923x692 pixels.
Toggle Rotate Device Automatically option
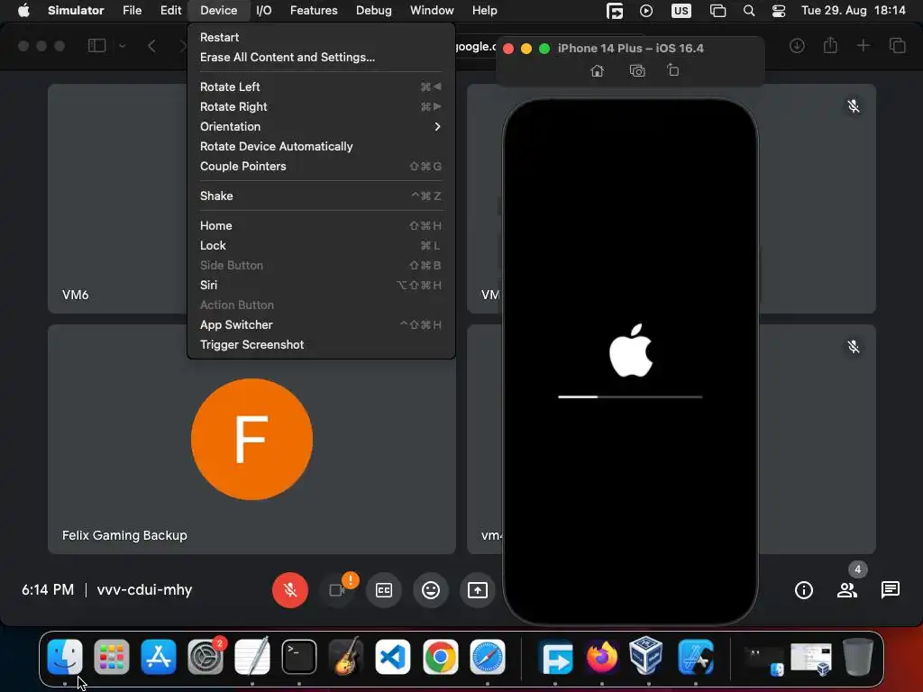321,147
